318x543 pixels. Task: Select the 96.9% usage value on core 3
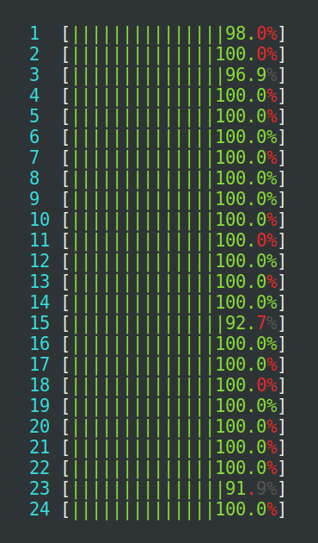coord(252,75)
